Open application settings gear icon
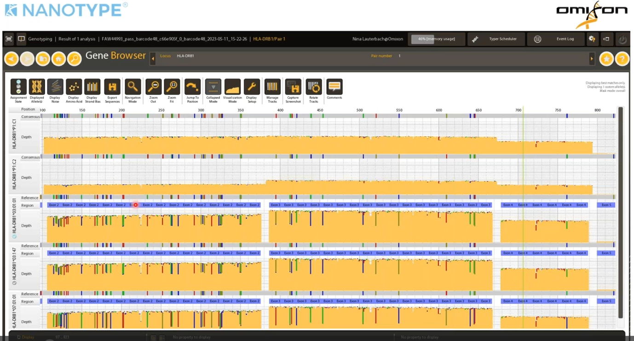 click(592, 39)
